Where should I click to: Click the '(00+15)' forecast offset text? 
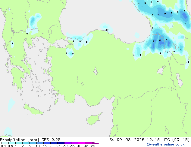[x=181, y=140]
